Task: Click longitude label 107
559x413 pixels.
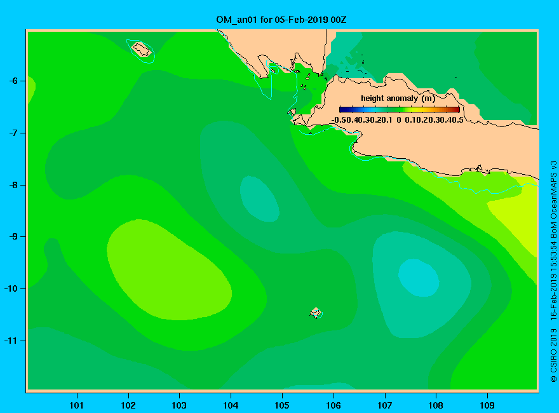Action: (x=385, y=405)
